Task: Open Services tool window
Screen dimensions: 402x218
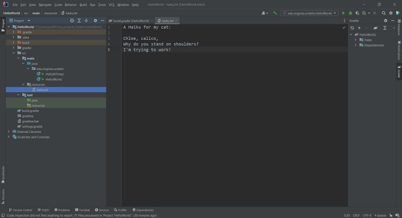Action: point(102,210)
